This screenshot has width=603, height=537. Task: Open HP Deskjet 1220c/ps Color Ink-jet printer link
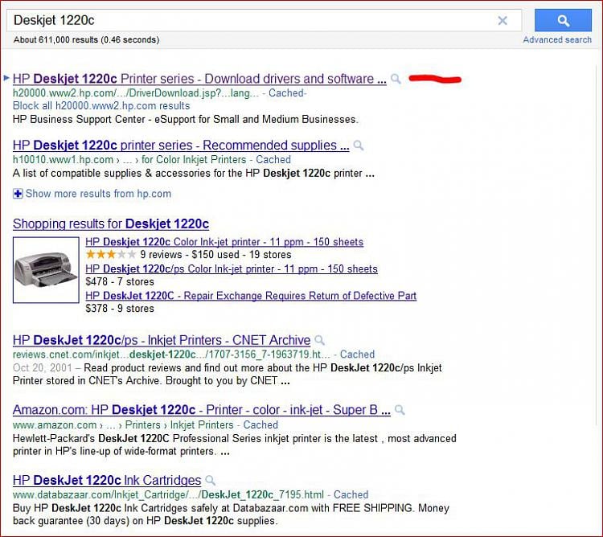click(x=232, y=268)
